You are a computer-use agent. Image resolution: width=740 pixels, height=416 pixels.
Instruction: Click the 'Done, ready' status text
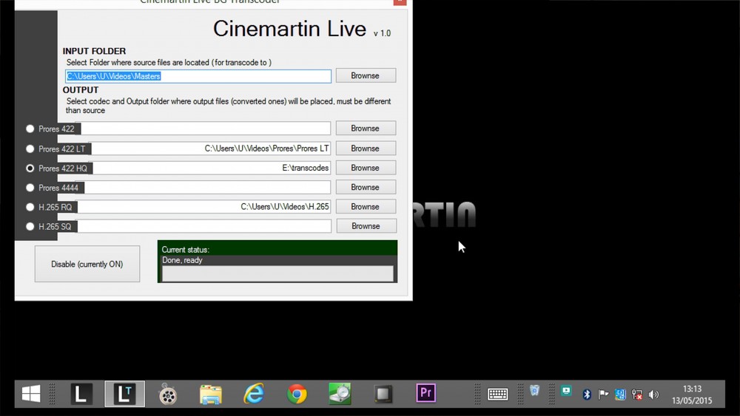point(182,260)
